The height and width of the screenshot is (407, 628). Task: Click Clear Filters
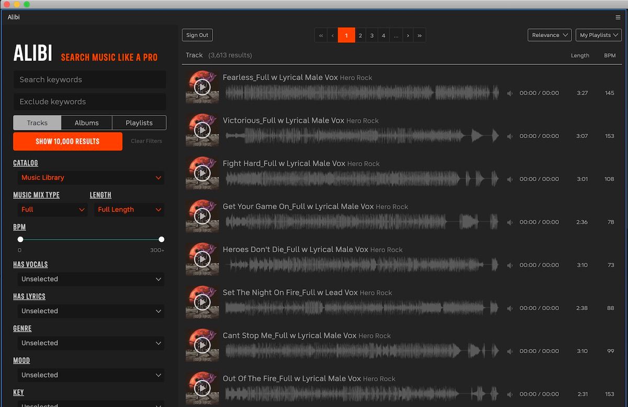[x=146, y=141]
